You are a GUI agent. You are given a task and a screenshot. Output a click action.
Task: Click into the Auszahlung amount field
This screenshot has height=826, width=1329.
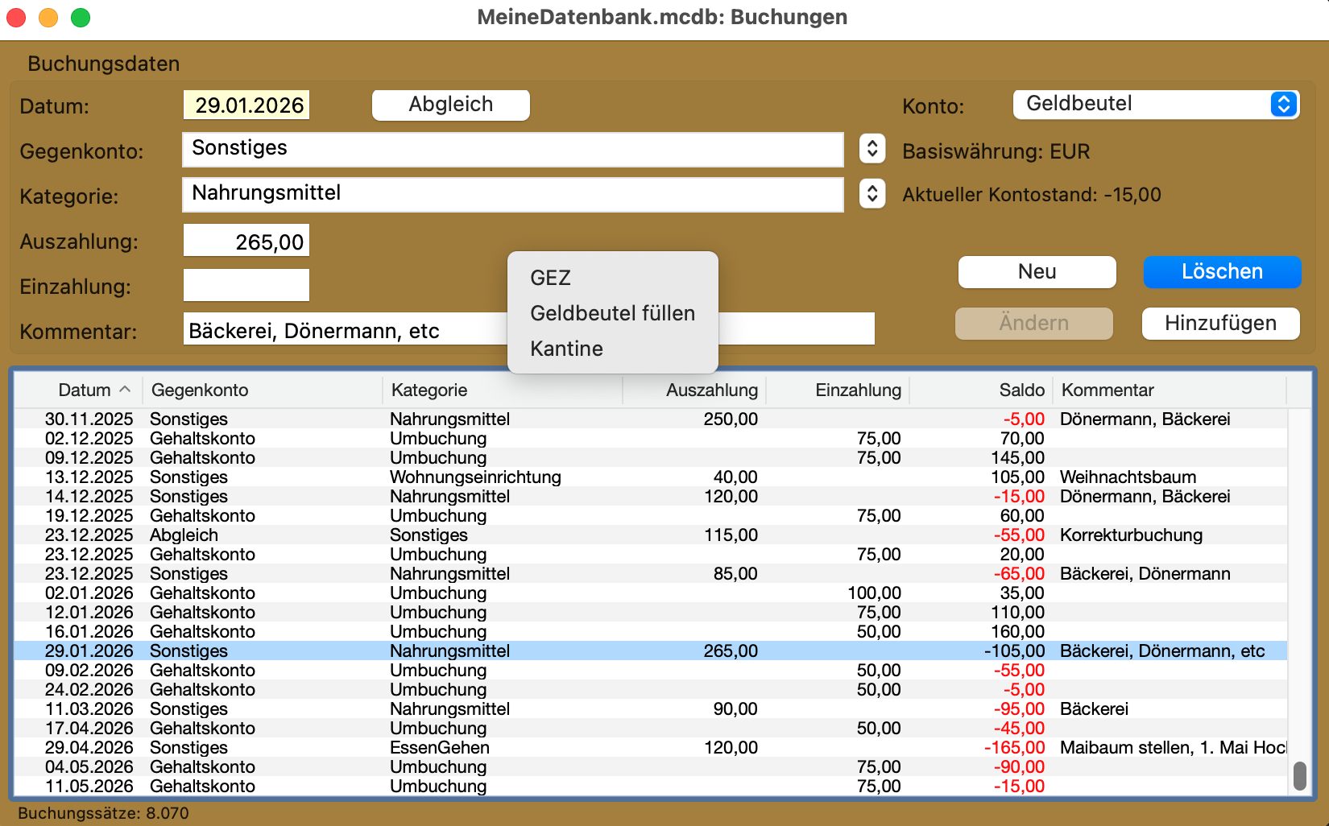click(246, 242)
